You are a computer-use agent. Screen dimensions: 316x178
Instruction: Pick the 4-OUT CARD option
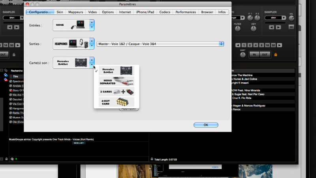[117, 102]
